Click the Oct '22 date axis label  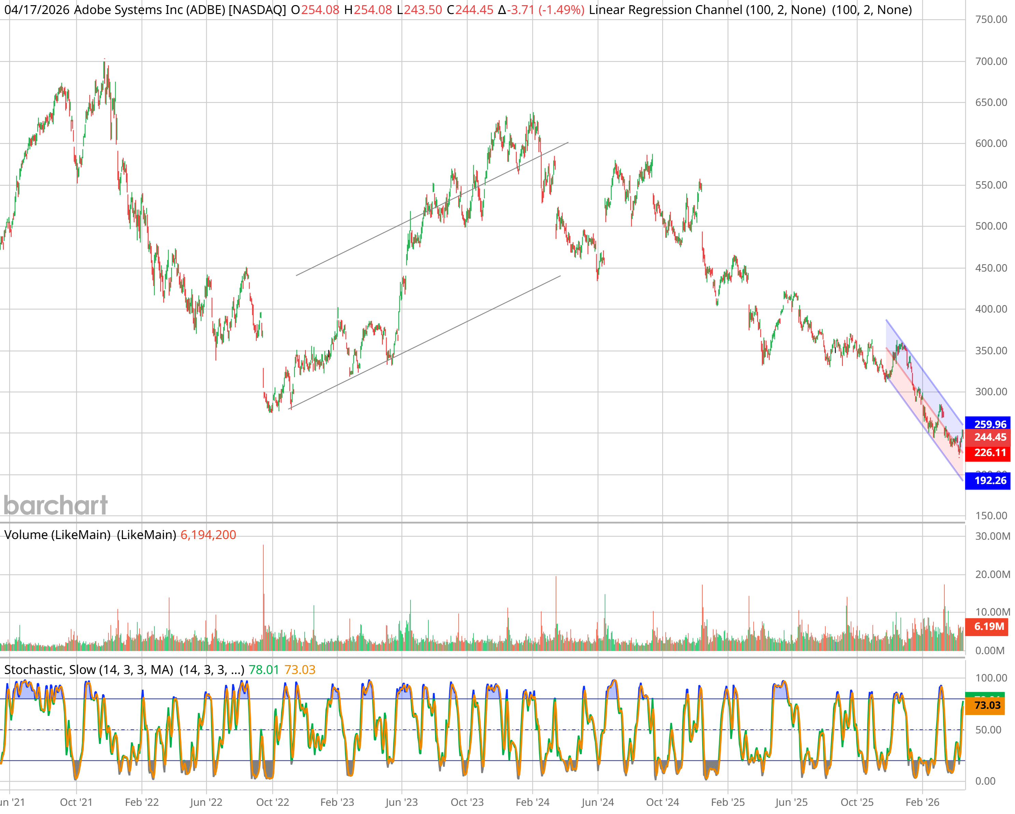tap(272, 803)
